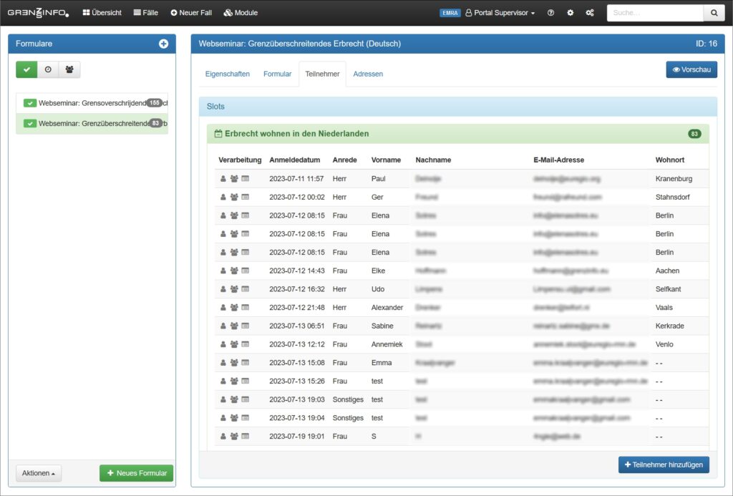The width and height of the screenshot is (733, 496).
Task: Switch to the Eigenschaften tab
Action: [x=227, y=74]
